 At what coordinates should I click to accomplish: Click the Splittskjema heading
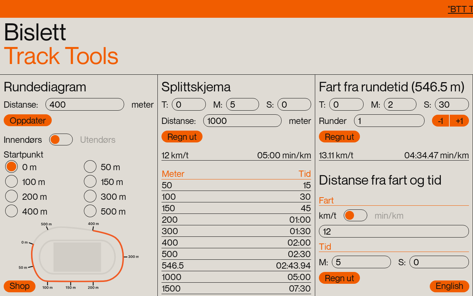pyautogui.click(x=196, y=87)
